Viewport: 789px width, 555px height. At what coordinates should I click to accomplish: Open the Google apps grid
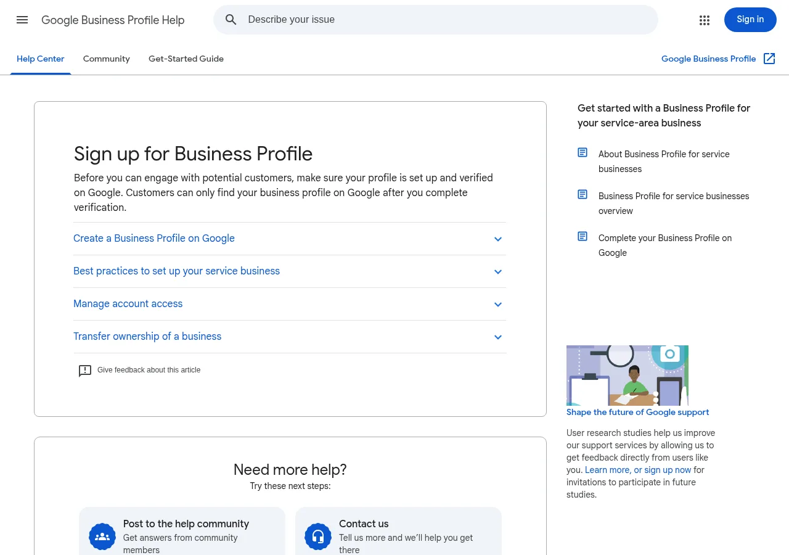click(705, 20)
